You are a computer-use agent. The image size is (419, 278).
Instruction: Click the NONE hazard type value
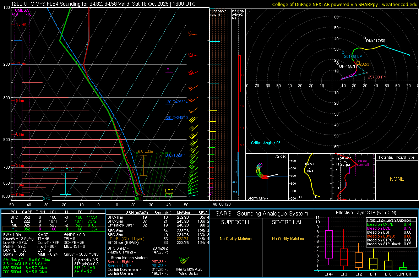click(397, 179)
